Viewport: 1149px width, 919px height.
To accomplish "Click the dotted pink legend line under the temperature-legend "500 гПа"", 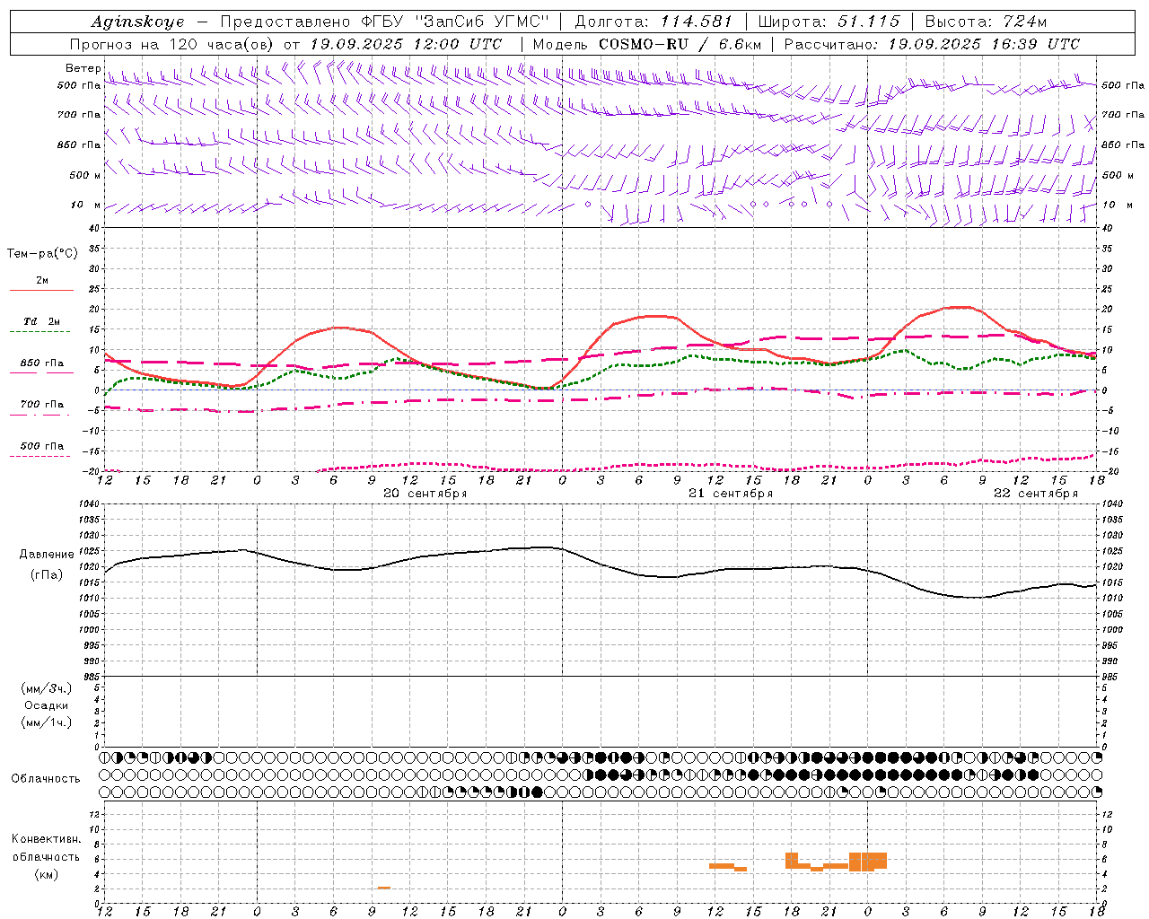I will (41, 457).
